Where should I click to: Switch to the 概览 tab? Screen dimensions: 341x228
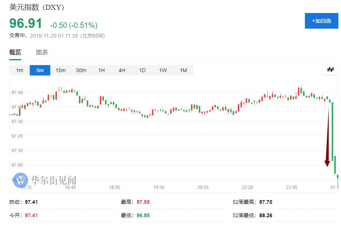(x=15, y=52)
